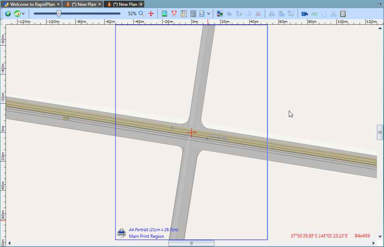
Task: Click the Main Print Region label
Action: click(146, 236)
